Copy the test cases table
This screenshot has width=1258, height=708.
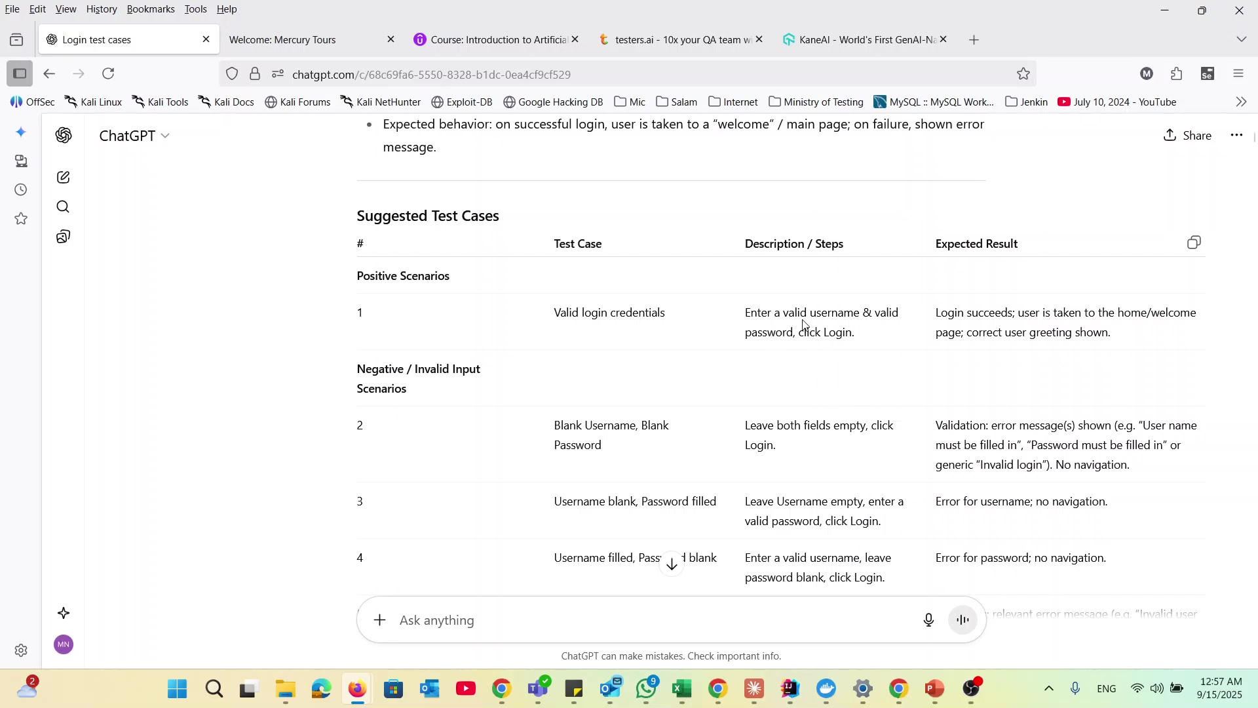click(1194, 243)
